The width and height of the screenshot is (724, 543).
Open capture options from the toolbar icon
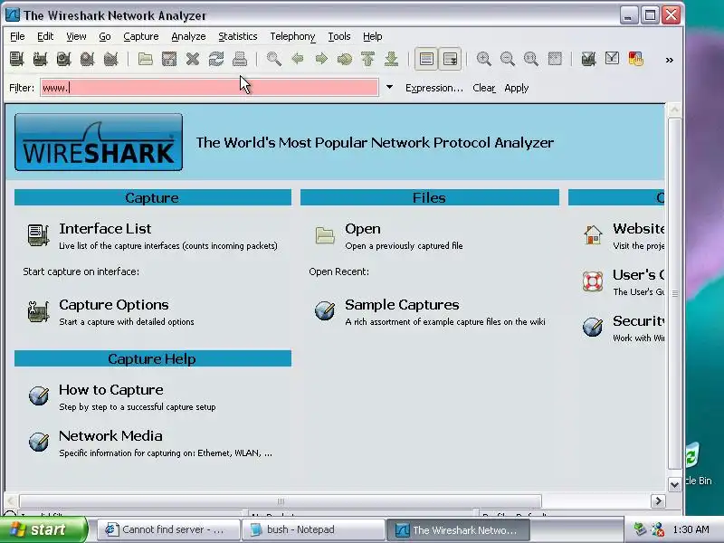(40, 59)
